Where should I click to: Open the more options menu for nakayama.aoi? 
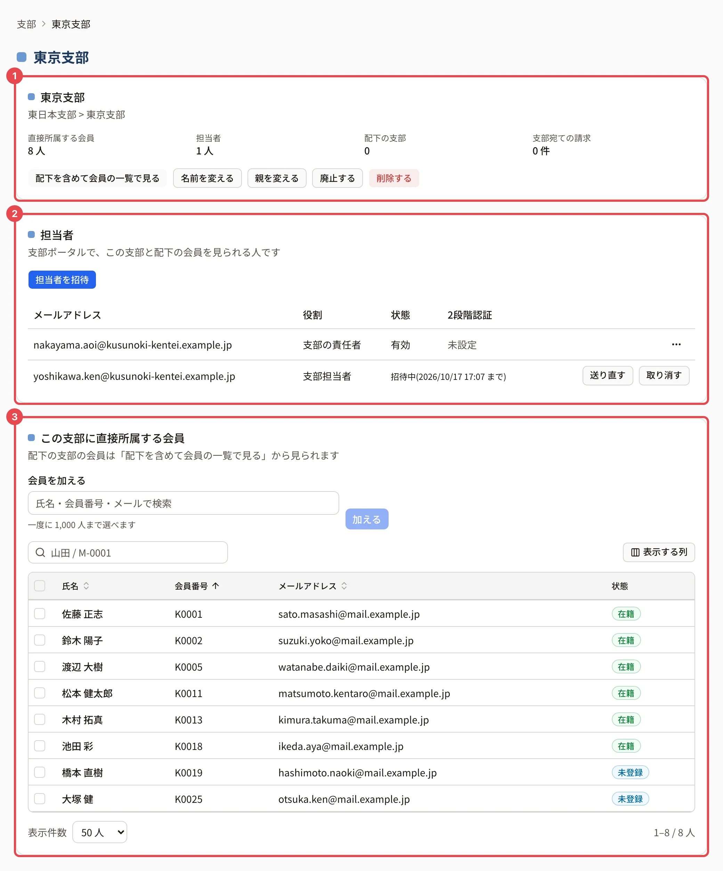click(x=676, y=344)
